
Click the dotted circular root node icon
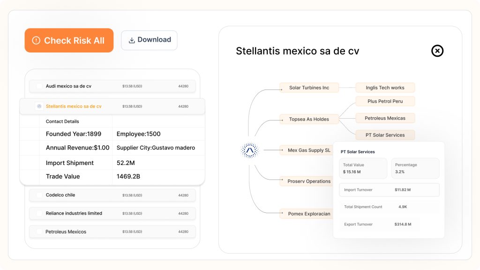(x=250, y=150)
